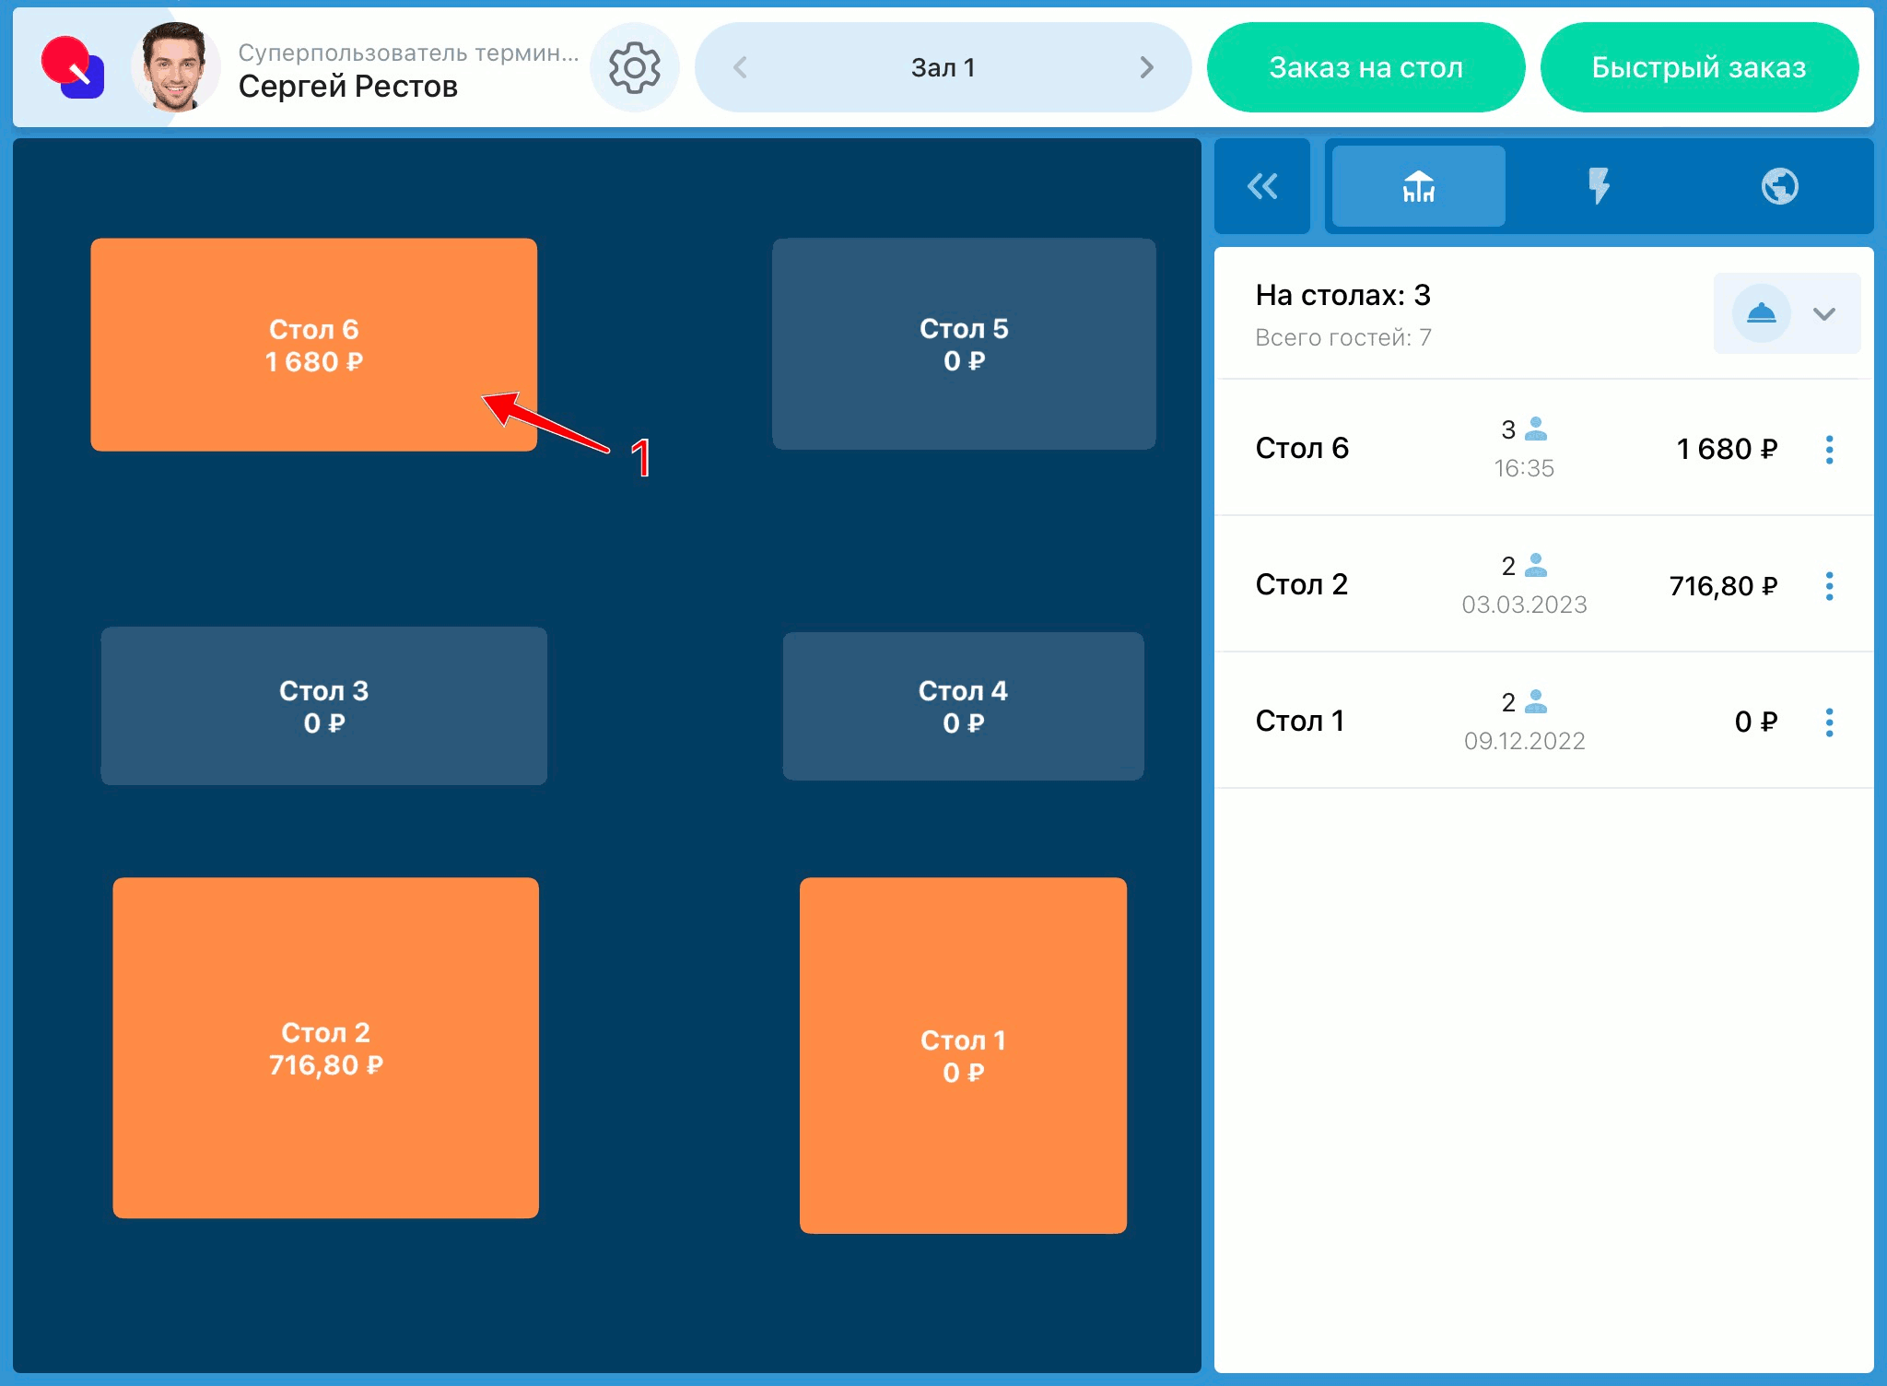Image resolution: width=1887 pixels, height=1386 pixels.
Task: Expand the order filter dropdown chevron
Action: pyautogui.click(x=1824, y=313)
